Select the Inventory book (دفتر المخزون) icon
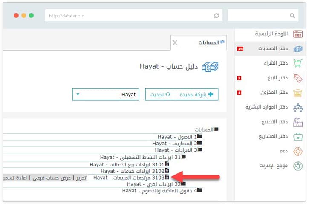The height and width of the screenshot is (206, 309). coord(297,93)
